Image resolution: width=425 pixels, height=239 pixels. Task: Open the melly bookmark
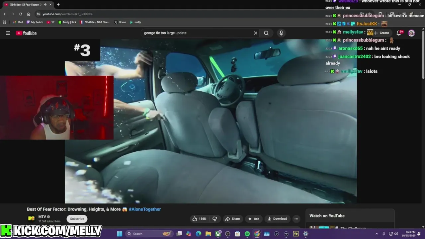[135, 22]
